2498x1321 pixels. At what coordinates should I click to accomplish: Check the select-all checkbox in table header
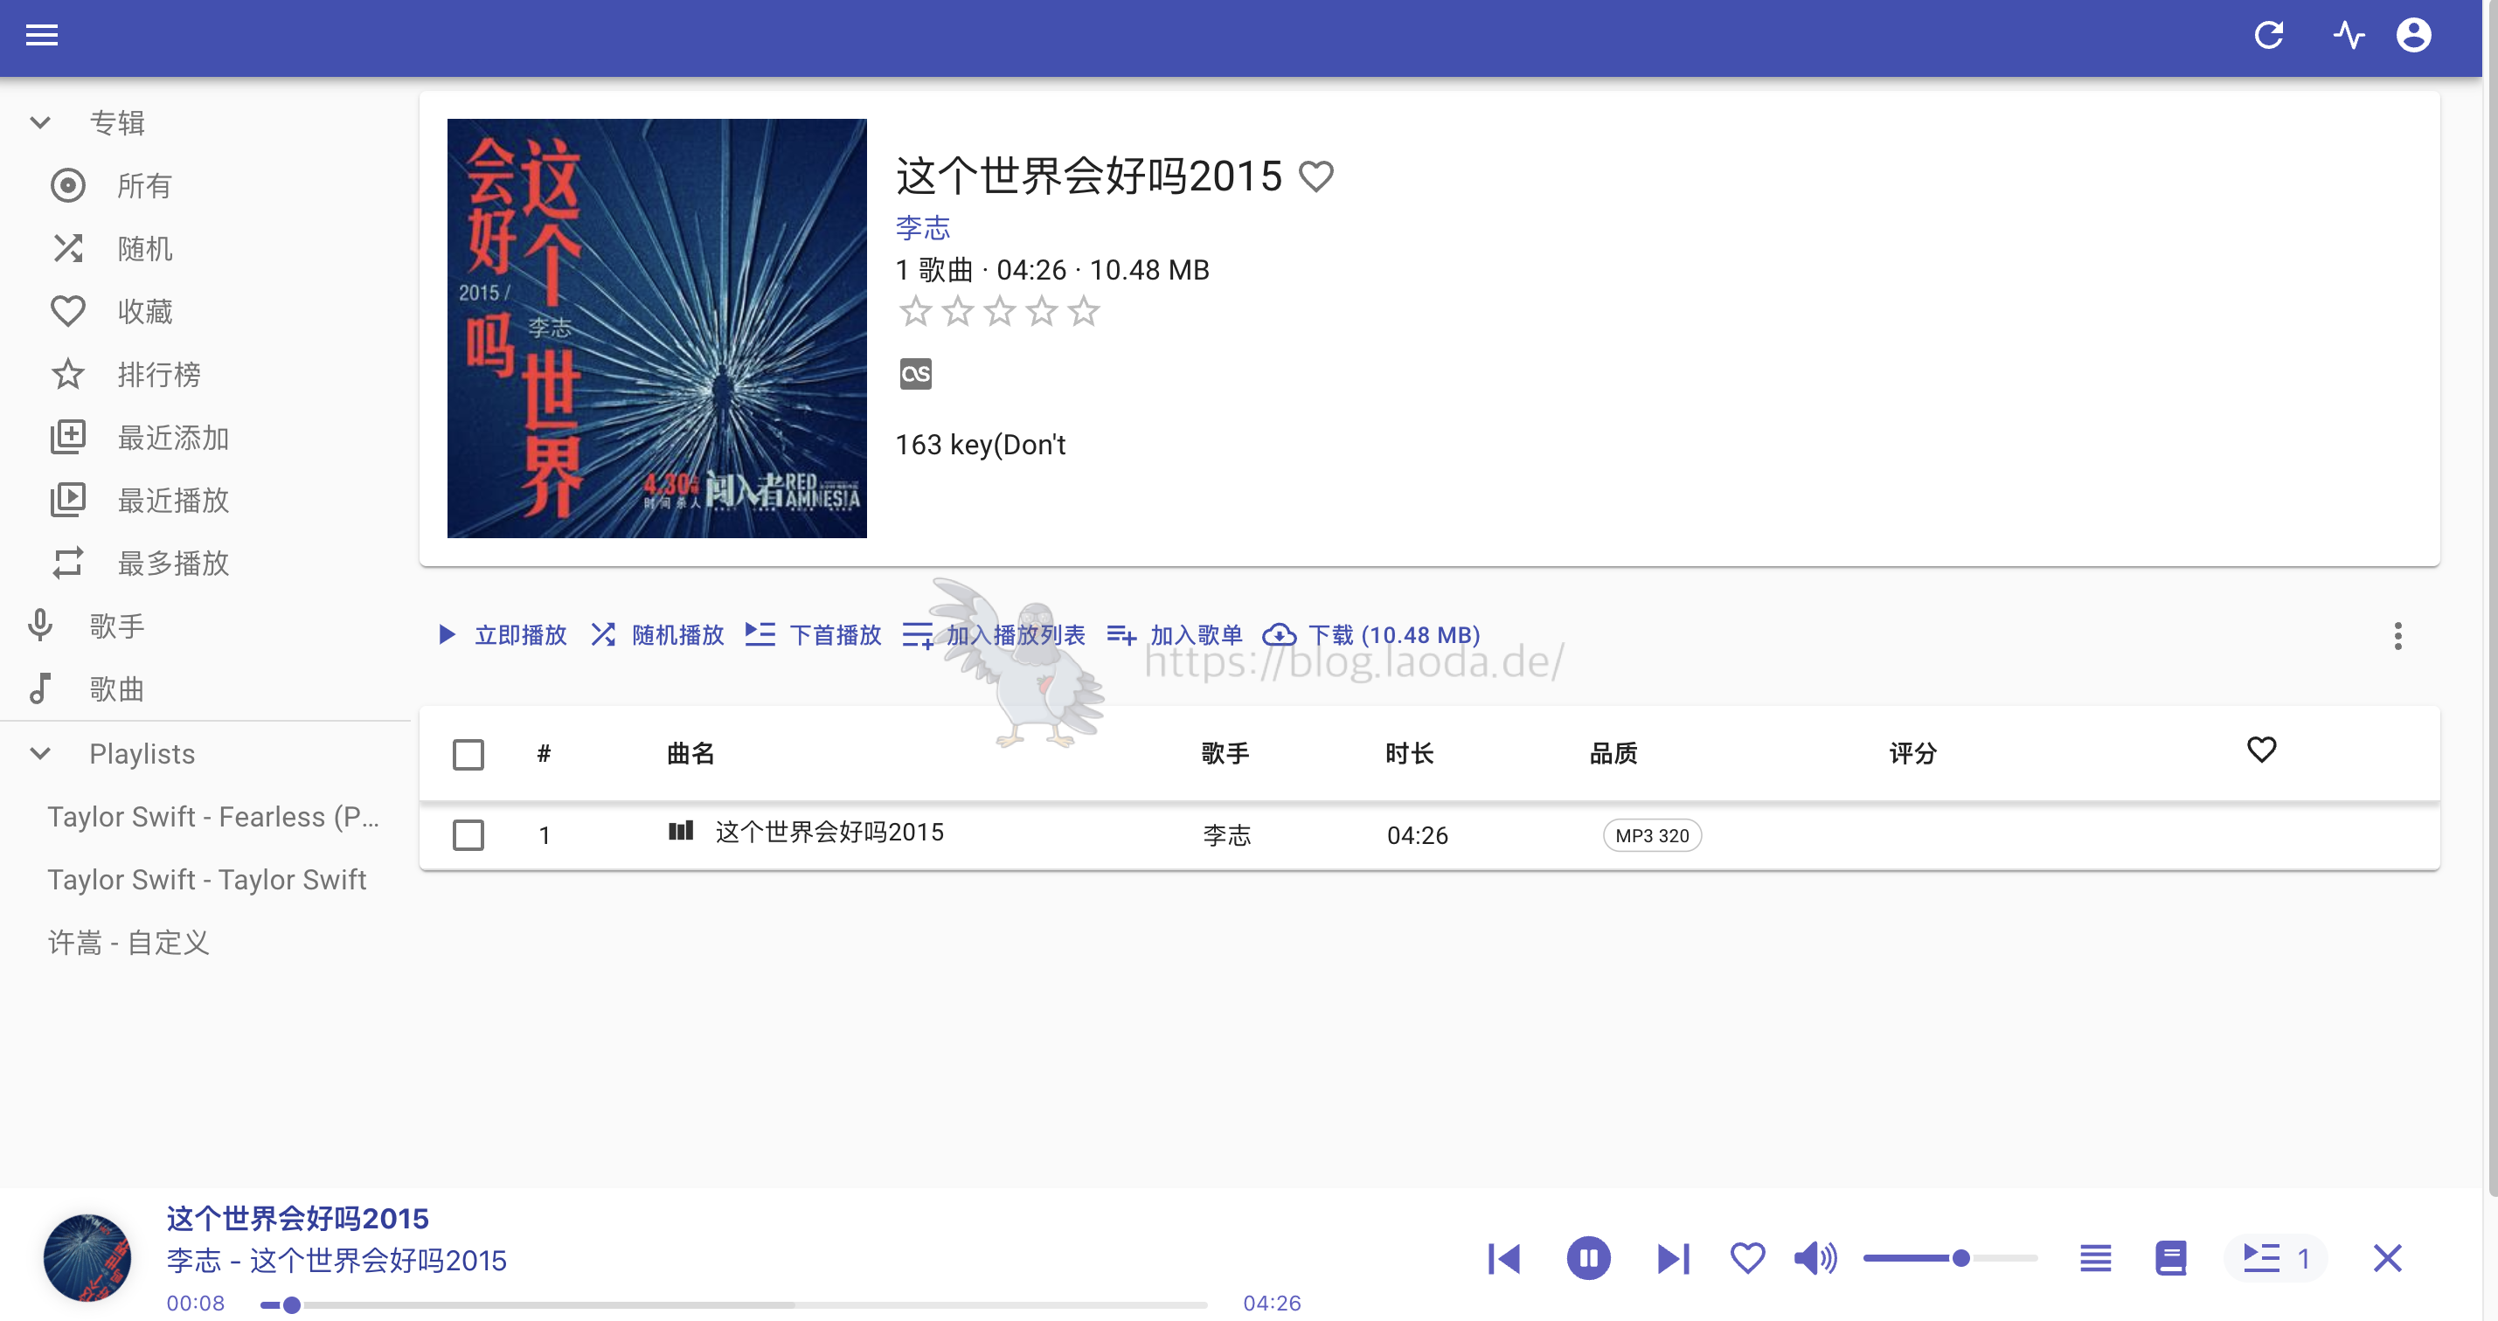[468, 754]
